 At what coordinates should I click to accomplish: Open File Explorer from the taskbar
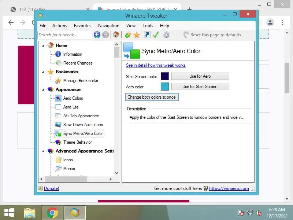tap(30, 213)
